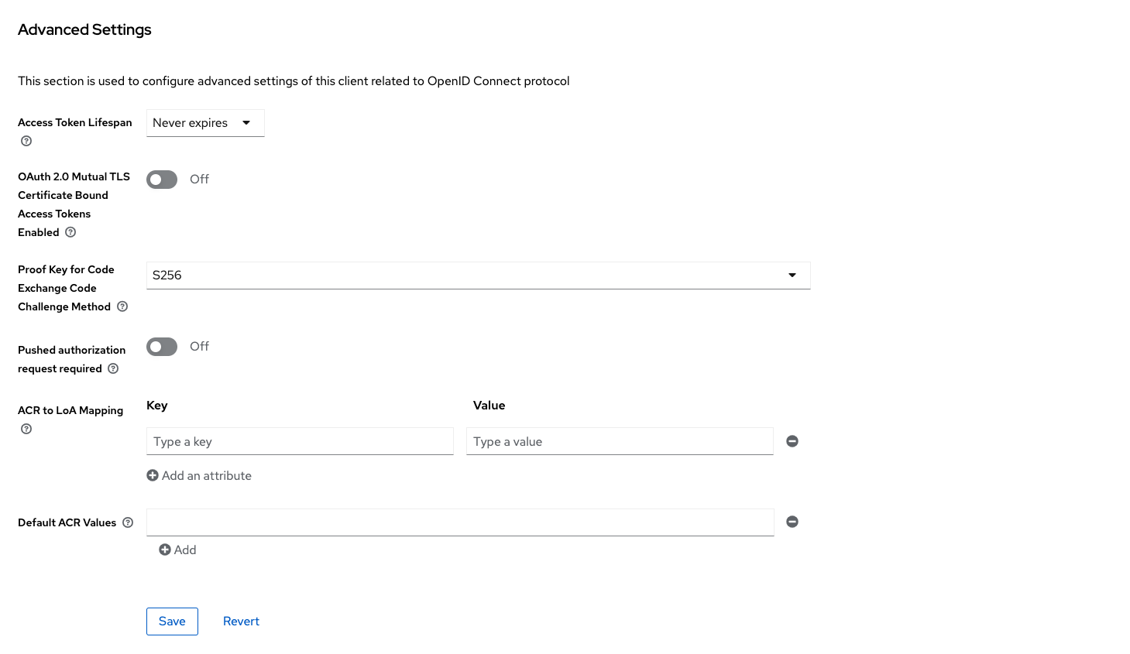Open the Access Token Lifespan dropdown

(x=205, y=123)
